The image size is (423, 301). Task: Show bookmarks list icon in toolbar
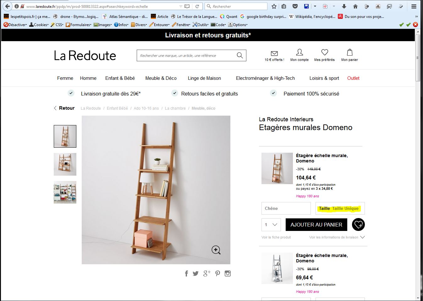tap(284, 6)
